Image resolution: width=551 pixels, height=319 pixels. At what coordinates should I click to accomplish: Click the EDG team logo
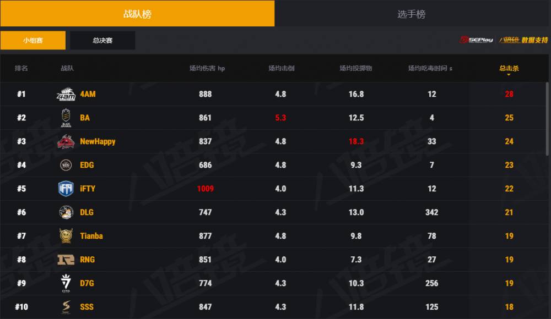coord(66,165)
